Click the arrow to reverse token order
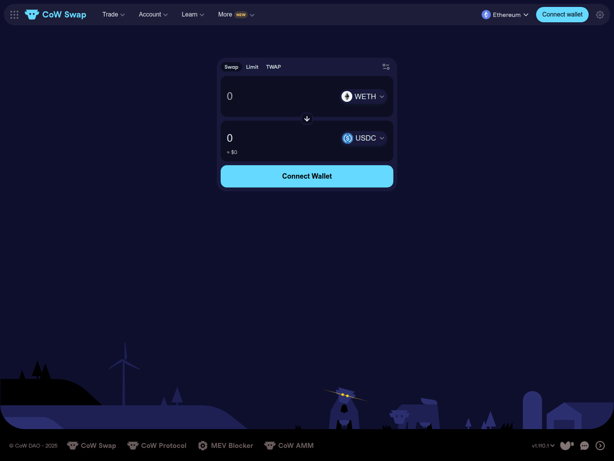This screenshot has height=461, width=614. pyautogui.click(x=307, y=119)
